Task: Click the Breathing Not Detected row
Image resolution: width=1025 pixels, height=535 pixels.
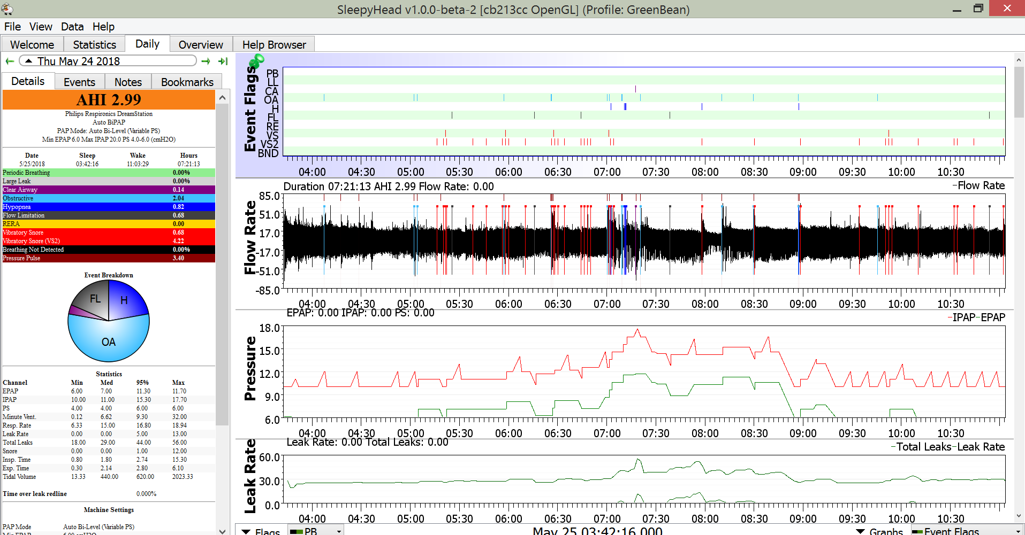Action: 109,250
